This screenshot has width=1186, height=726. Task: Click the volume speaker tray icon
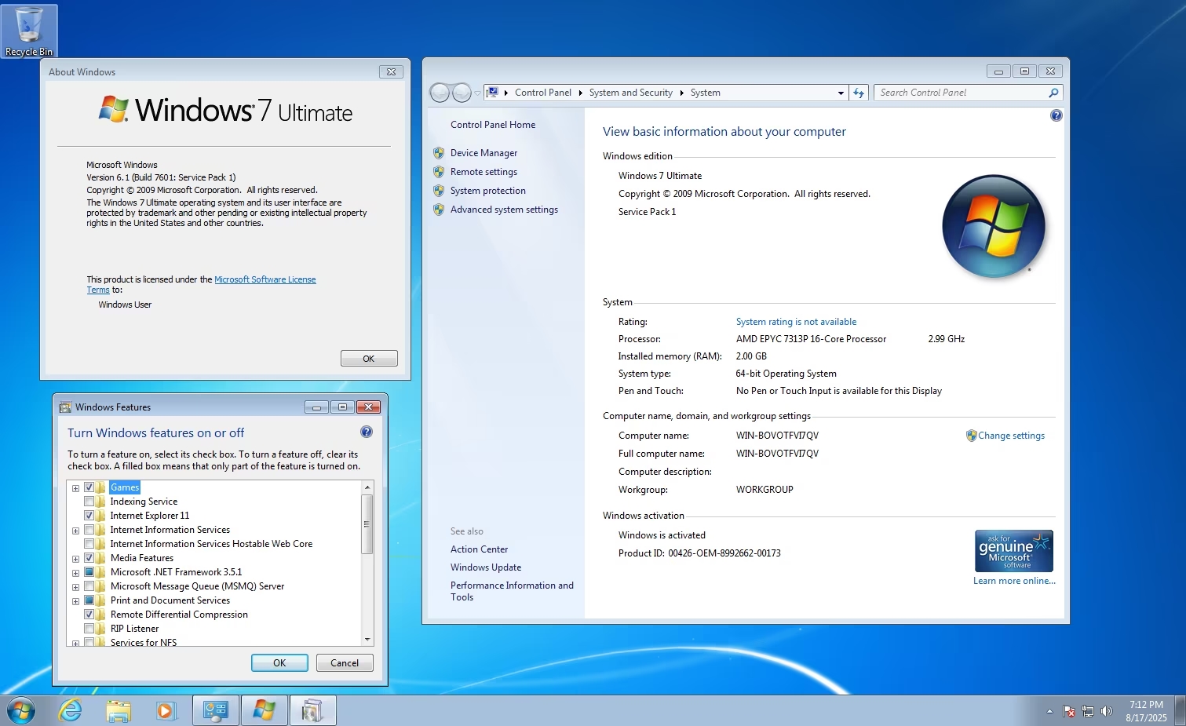1107,711
